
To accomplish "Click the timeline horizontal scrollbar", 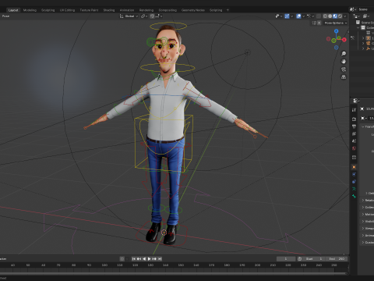I will point(174,273).
